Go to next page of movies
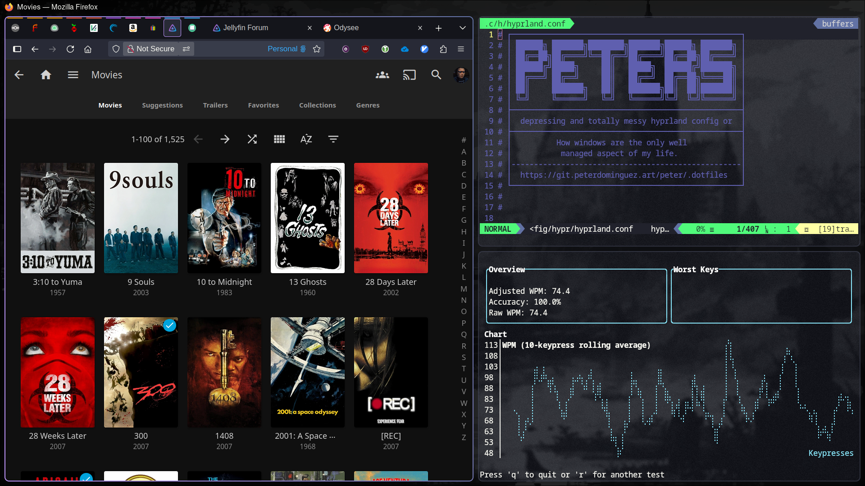The height and width of the screenshot is (486, 865). click(x=225, y=139)
